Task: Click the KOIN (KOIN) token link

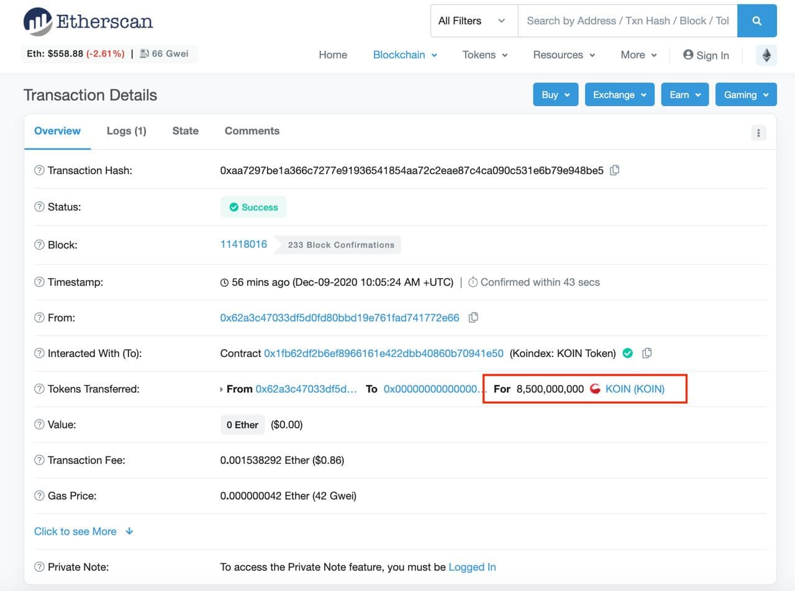Action: click(x=634, y=389)
